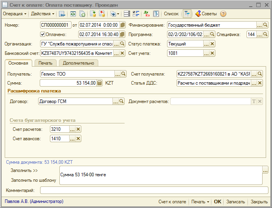This screenshot has width=272, height=208.
Task: Click magnifier icon next to Получатель field
Action: click(x=123, y=74)
